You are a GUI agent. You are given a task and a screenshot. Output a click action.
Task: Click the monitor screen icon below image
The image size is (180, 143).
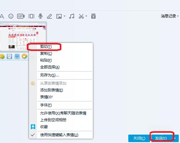point(17,56)
